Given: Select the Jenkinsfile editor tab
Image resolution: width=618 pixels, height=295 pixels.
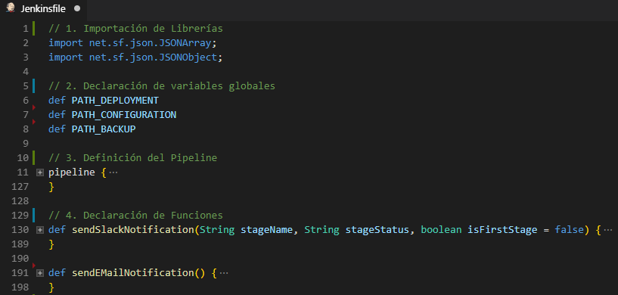Looking at the screenshot, I should 43,8.
